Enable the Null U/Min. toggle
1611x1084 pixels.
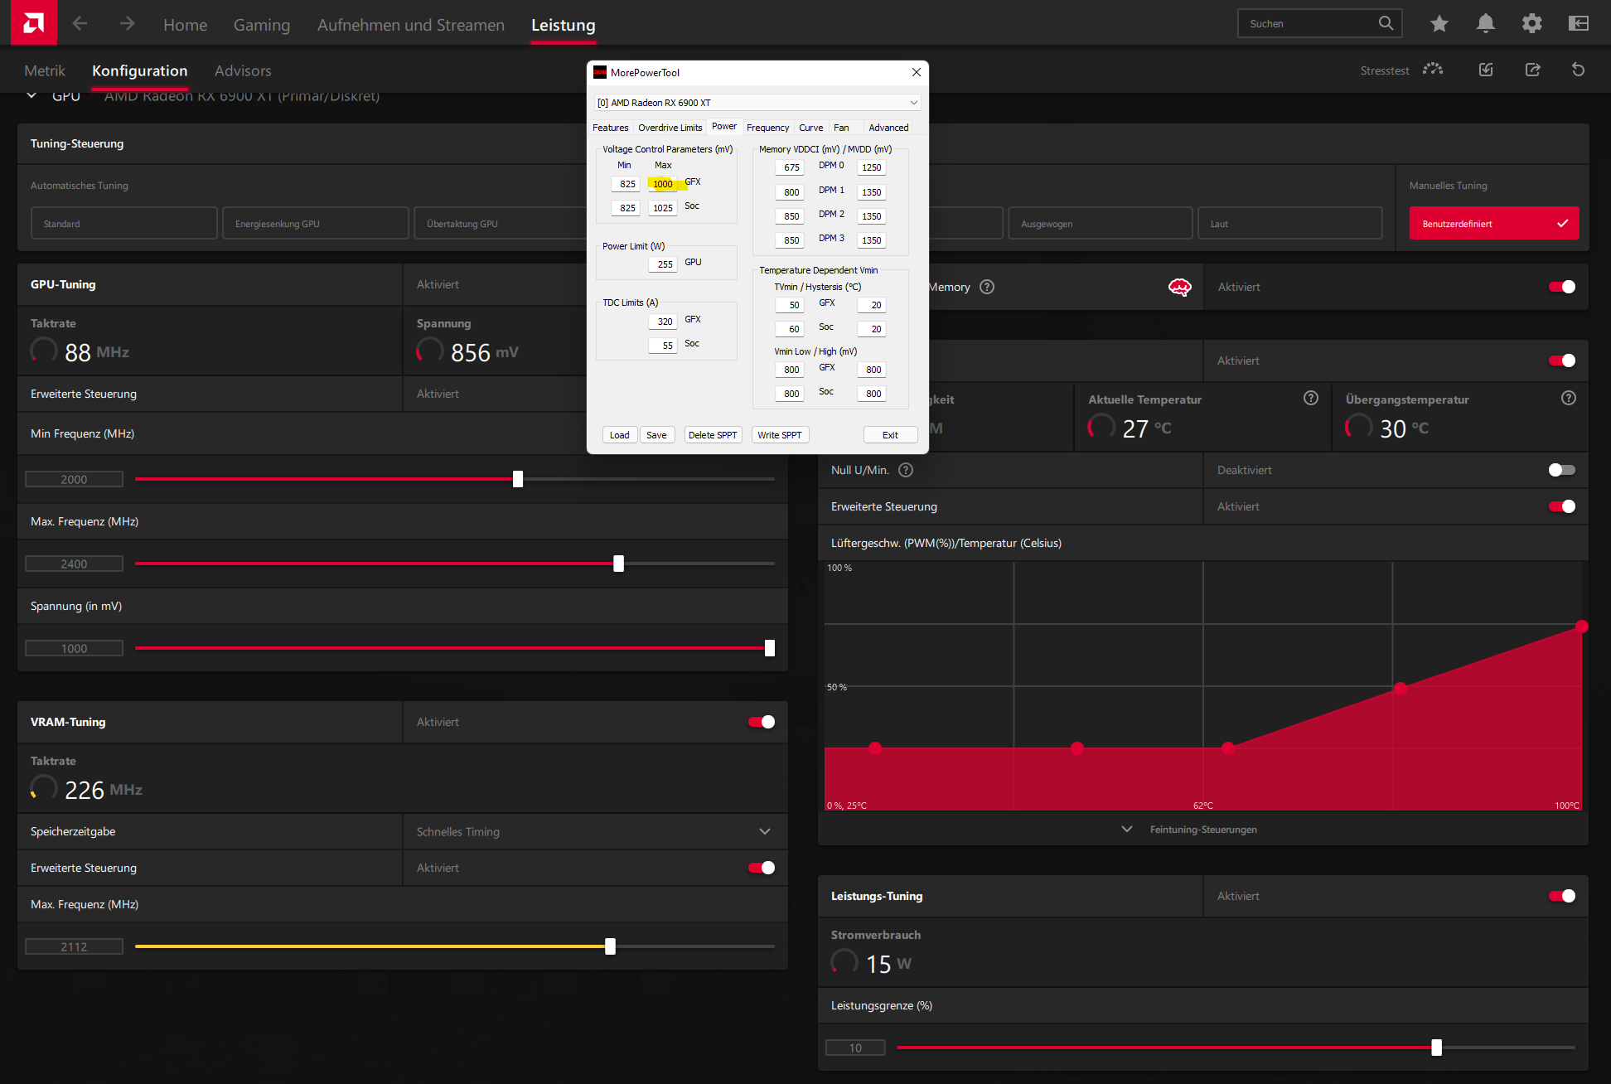coord(1561,470)
